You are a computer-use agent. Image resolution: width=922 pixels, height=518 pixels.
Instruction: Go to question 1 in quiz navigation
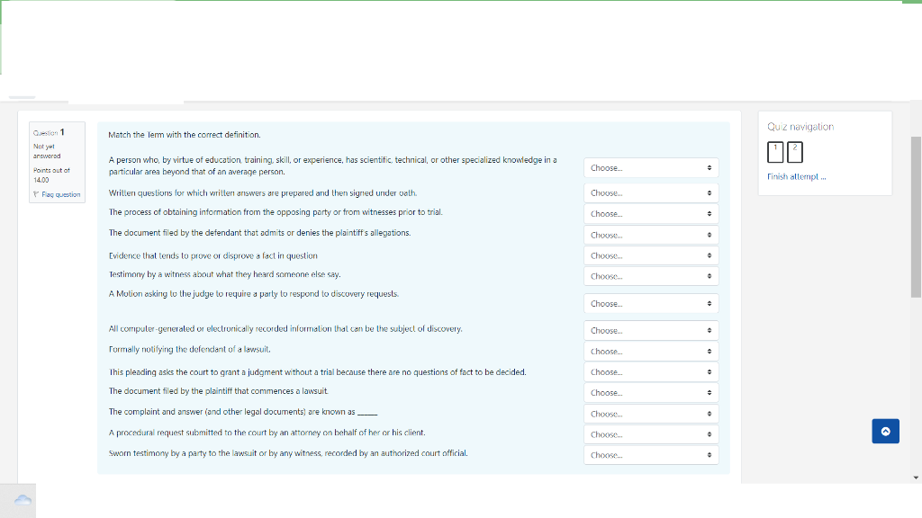[x=775, y=152]
